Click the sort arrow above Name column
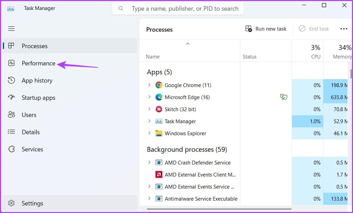 tap(188, 44)
